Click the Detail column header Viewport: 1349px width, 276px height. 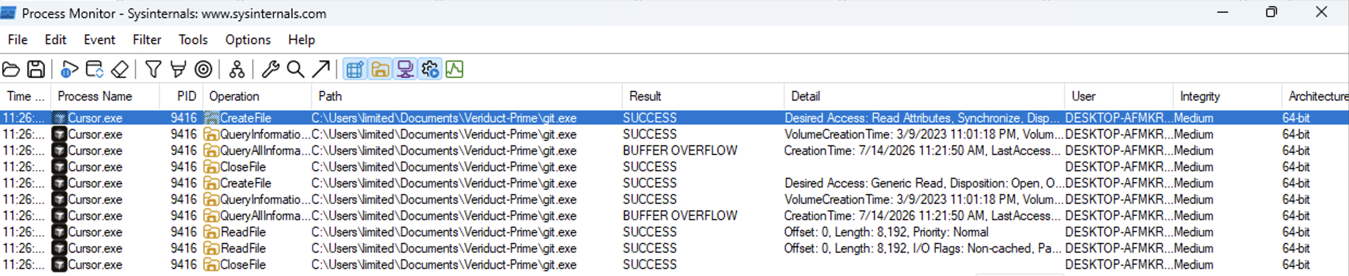pyautogui.click(x=924, y=97)
